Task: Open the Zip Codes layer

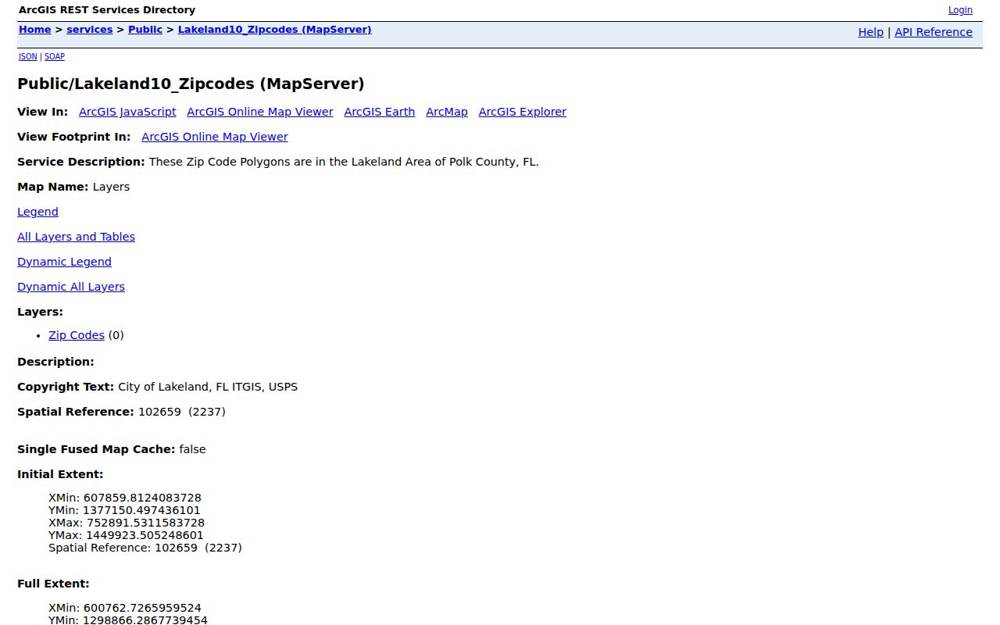Action: tap(77, 335)
